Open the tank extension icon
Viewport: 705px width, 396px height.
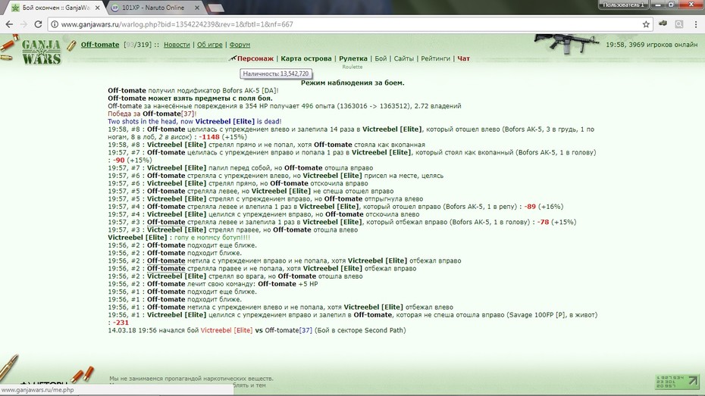click(663, 23)
